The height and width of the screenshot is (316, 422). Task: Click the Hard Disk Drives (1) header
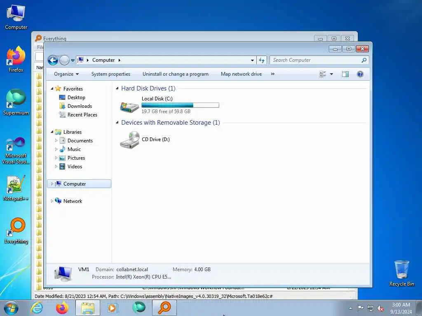148,88
